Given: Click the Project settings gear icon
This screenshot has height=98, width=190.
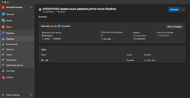Looking at the screenshot, I should point(3,95).
